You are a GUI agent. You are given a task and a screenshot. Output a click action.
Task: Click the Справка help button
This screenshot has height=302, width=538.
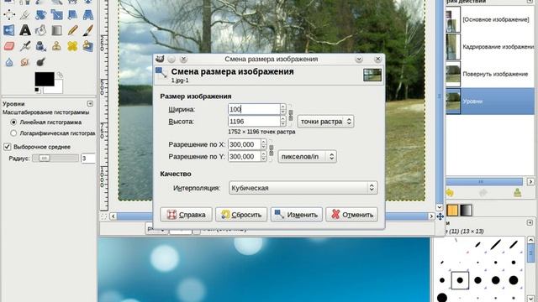point(186,215)
